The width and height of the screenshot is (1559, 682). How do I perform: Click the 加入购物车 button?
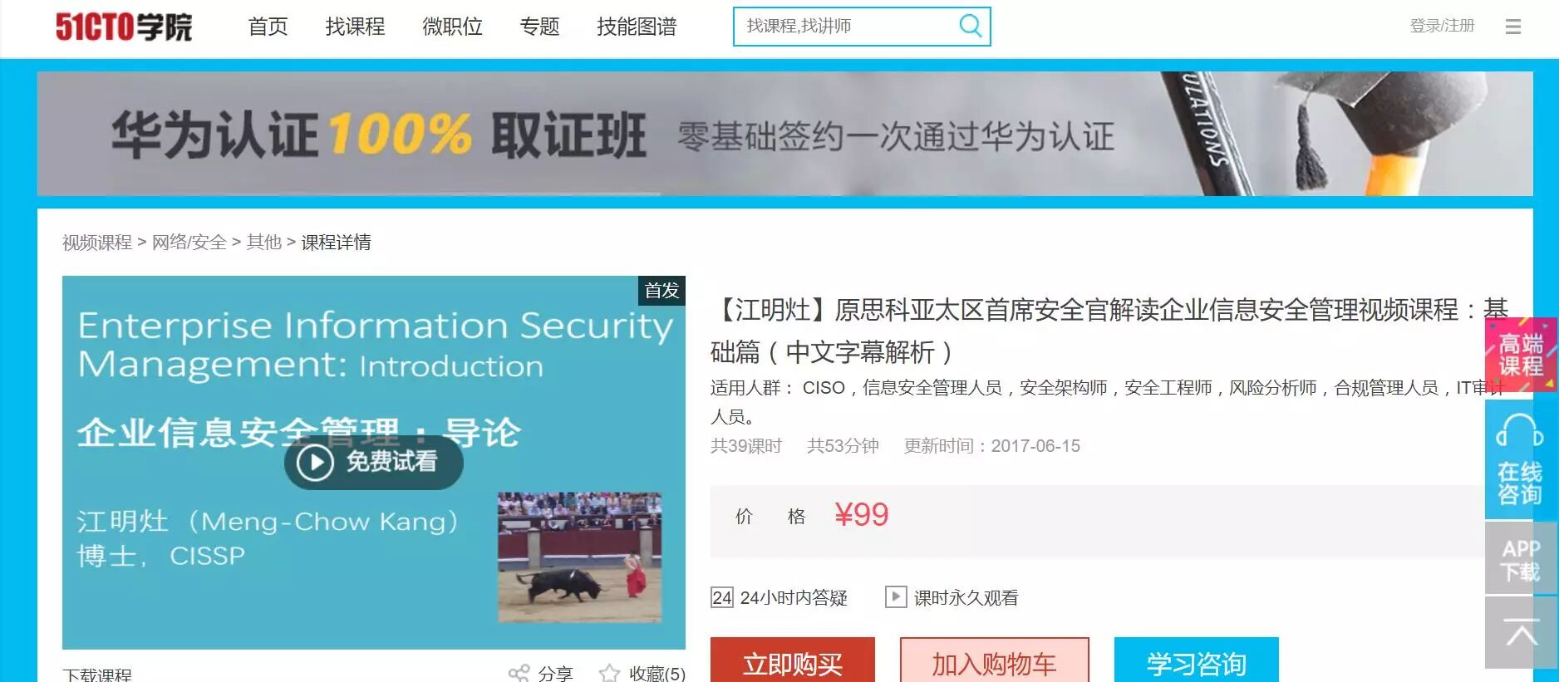[994, 660]
